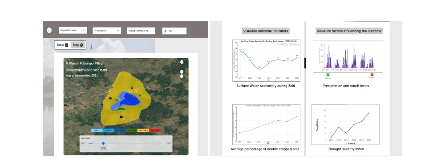Click the red drought marker icon below chart
Screen dimensions: 429x167
(372, 75)
